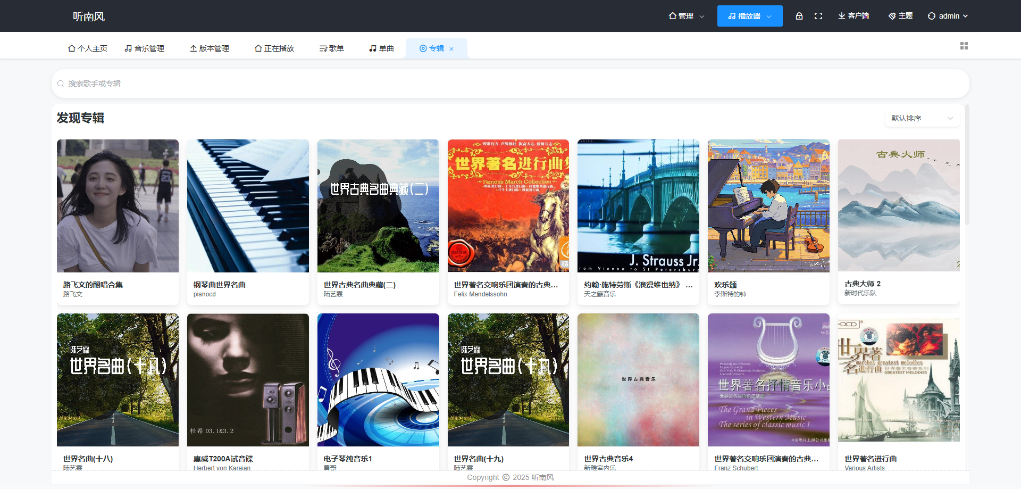Click the album title 世界古典音乐4

tap(608, 459)
